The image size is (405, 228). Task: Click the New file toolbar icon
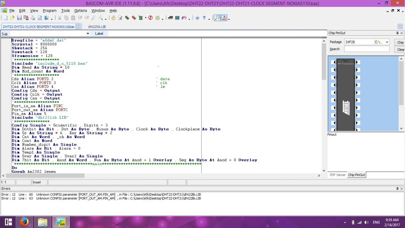5,18
